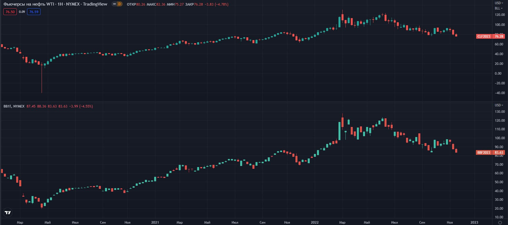Click the −3.83 (−4.78%) change value
508x225 pixels.
[x=216, y=4]
